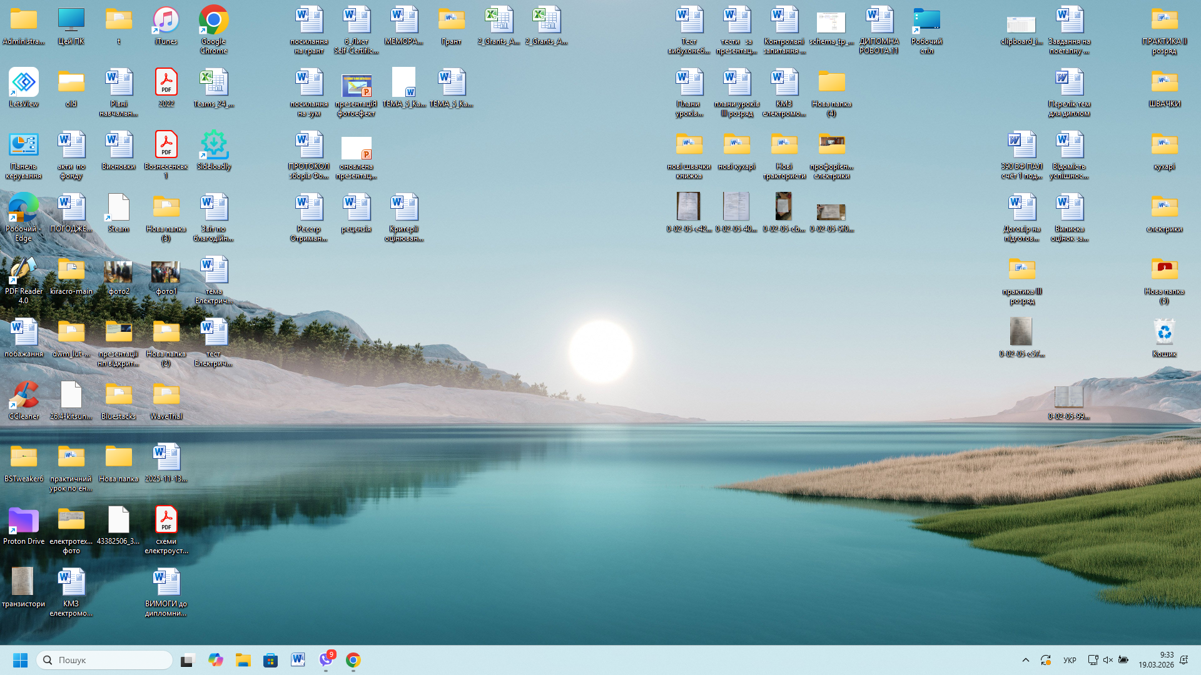The width and height of the screenshot is (1201, 675).
Task: Open Word from the taskbar
Action: (298, 660)
